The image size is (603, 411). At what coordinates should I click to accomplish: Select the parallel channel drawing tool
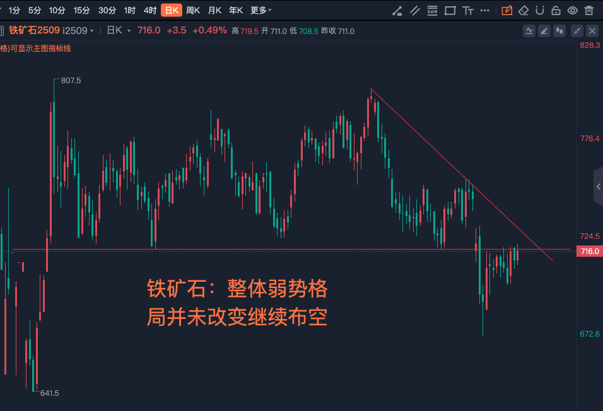point(414,11)
